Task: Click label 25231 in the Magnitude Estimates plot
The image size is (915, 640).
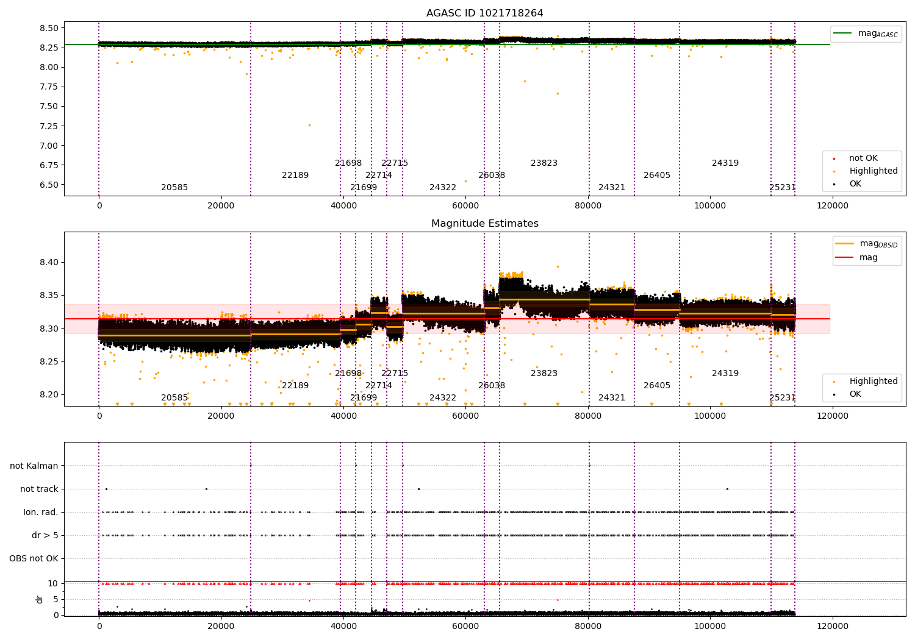Action: (x=783, y=398)
